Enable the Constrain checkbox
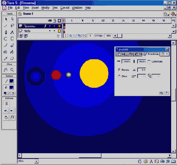Viewport: 177px width, 165px height. pyautogui.click(x=149, y=62)
